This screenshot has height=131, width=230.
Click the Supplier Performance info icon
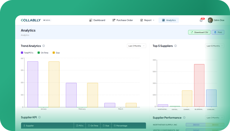click(184, 118)
